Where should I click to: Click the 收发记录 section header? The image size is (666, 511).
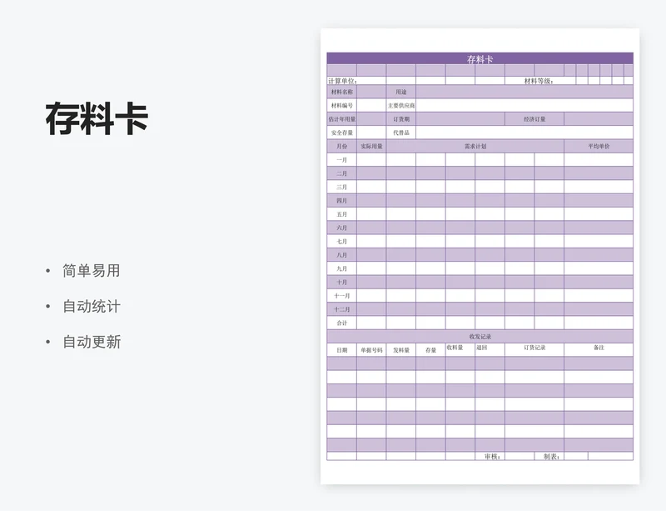480,337
